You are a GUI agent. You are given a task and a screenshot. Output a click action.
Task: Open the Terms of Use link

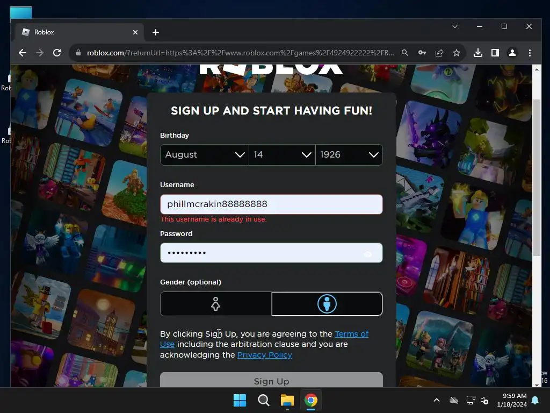tap(351, 334)
